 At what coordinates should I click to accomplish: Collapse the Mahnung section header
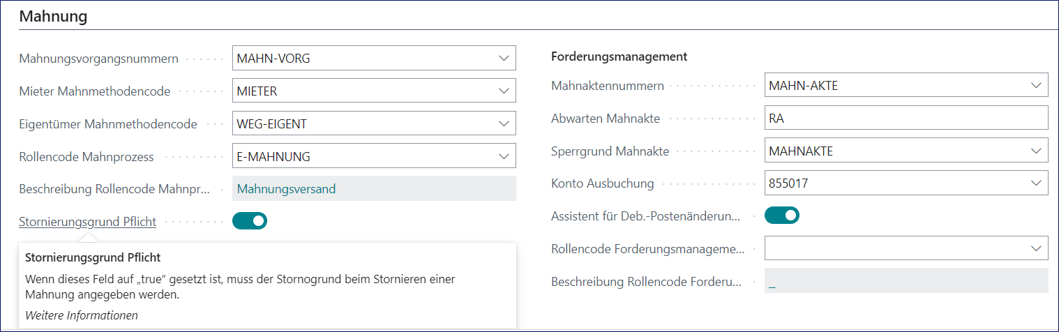(53, 17)
